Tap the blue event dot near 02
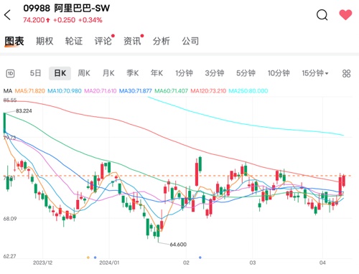The image size is (359, 274). (200, 258)
